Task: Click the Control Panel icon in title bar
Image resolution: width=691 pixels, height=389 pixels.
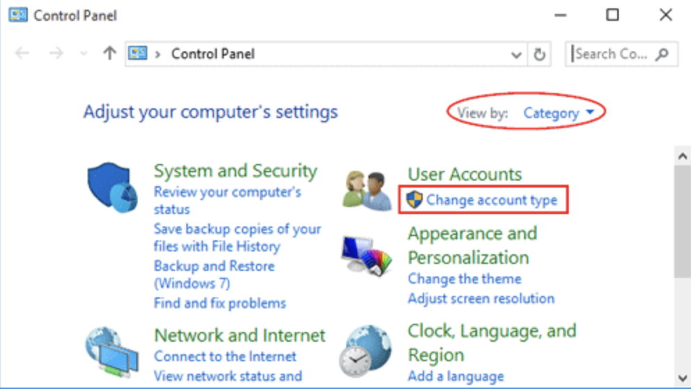Action: click(x=17, y=15)
